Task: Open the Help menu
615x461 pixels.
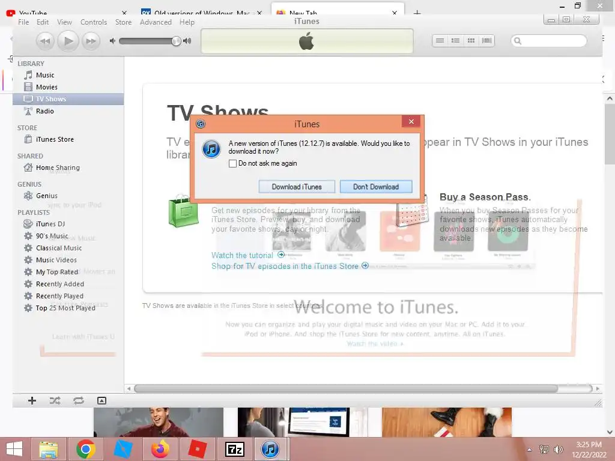Action: (x=187, y=22)
